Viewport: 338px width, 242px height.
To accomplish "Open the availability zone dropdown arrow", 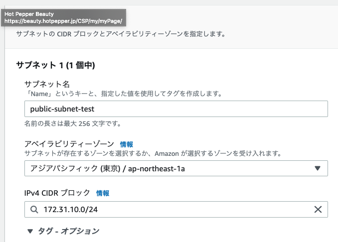I will pos(318,168).
